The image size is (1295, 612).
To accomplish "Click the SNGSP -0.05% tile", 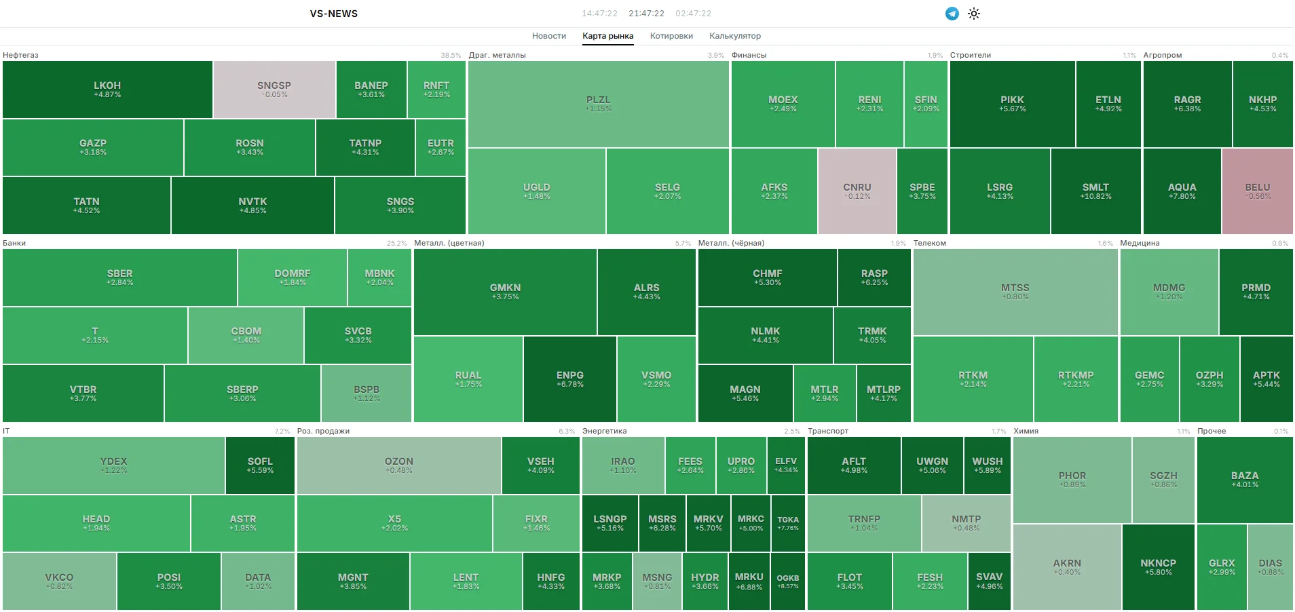I will 274,90.
